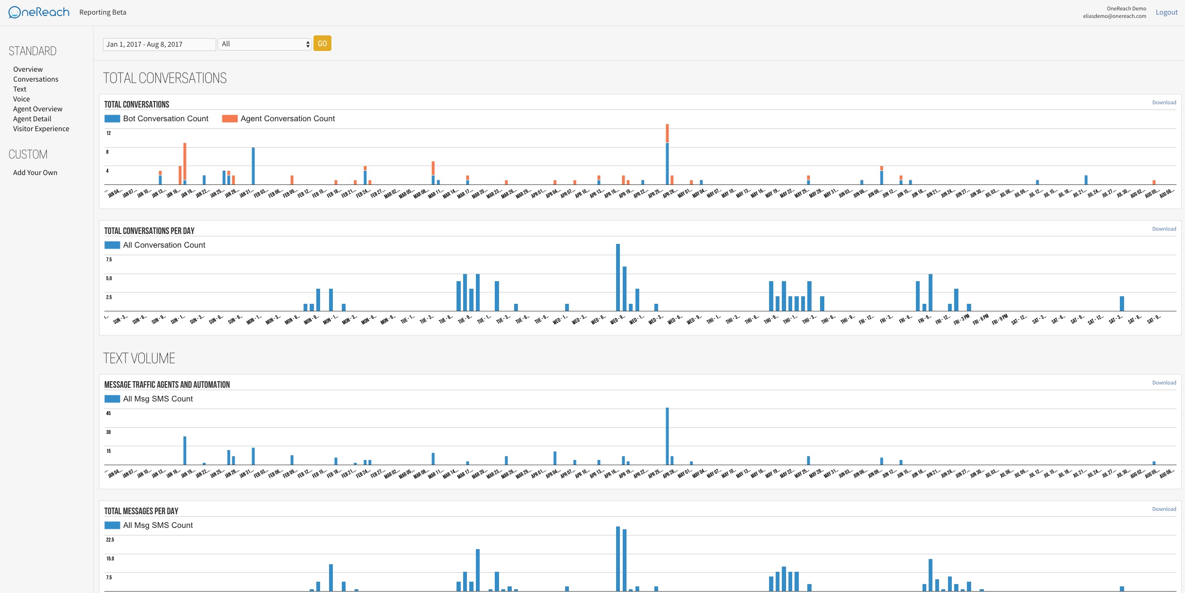Screen dimensions: 1185x593
Task: Open the Overview report in sidebar
Action: point(28,69)
